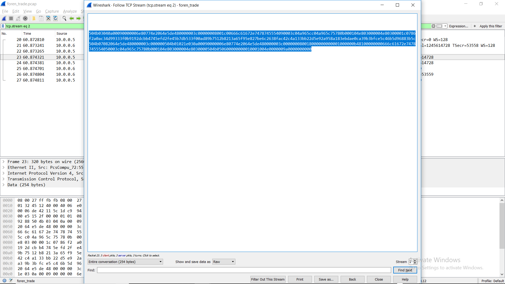
Task: Click the Reload capture file icon
Action: click(55, 18)
